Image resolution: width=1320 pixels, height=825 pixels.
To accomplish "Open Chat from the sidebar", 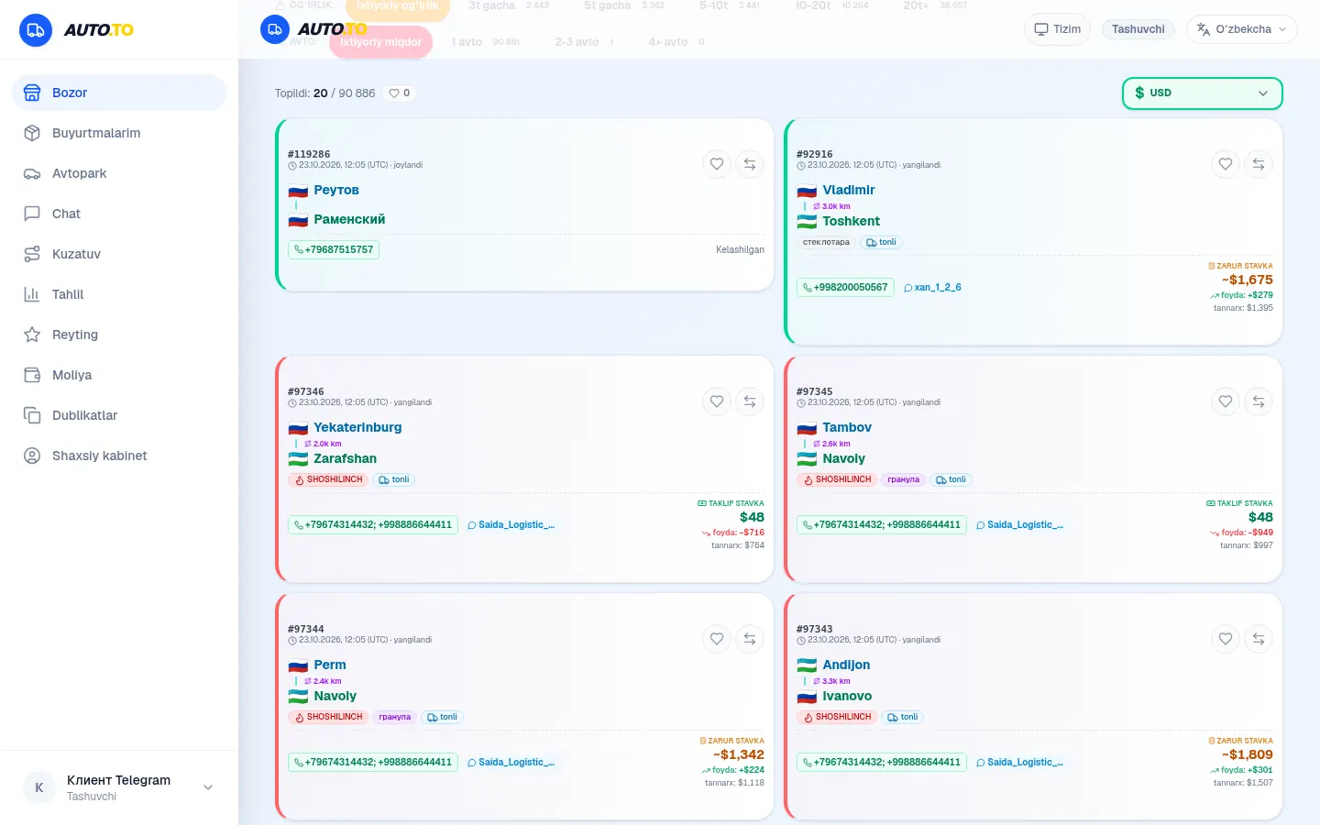I will pyautogui.click(x=119, y=214).
